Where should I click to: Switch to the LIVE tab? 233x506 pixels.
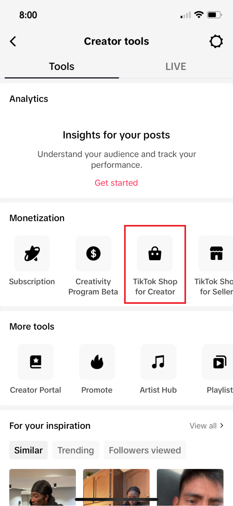pos(176,67)
